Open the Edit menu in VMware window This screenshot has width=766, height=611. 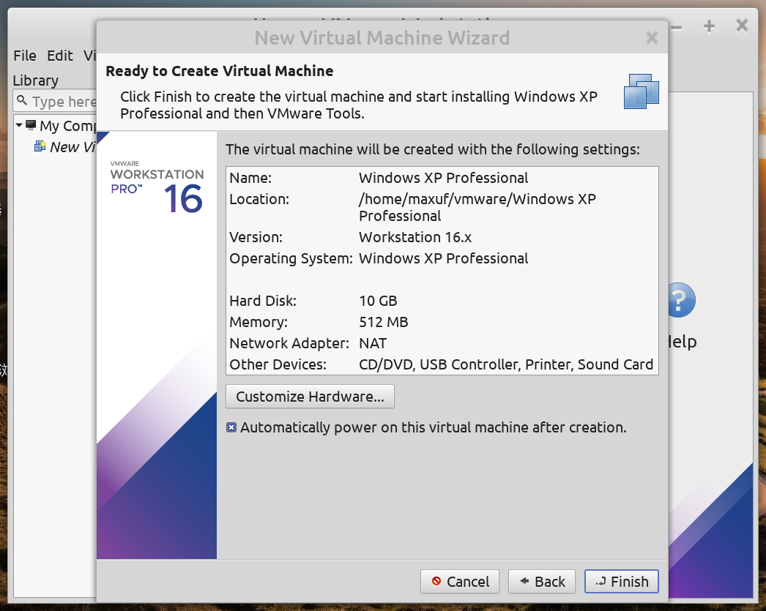coord(60,56)
